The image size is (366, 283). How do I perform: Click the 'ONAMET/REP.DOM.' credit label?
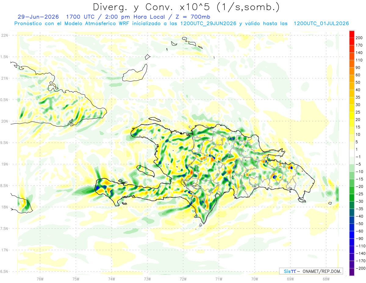[322, 271]
